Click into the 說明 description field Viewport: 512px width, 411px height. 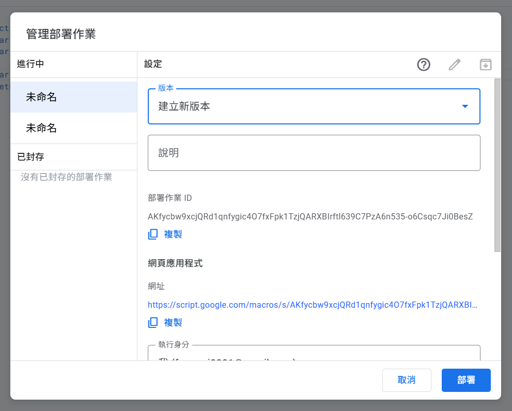click(314, 153)
